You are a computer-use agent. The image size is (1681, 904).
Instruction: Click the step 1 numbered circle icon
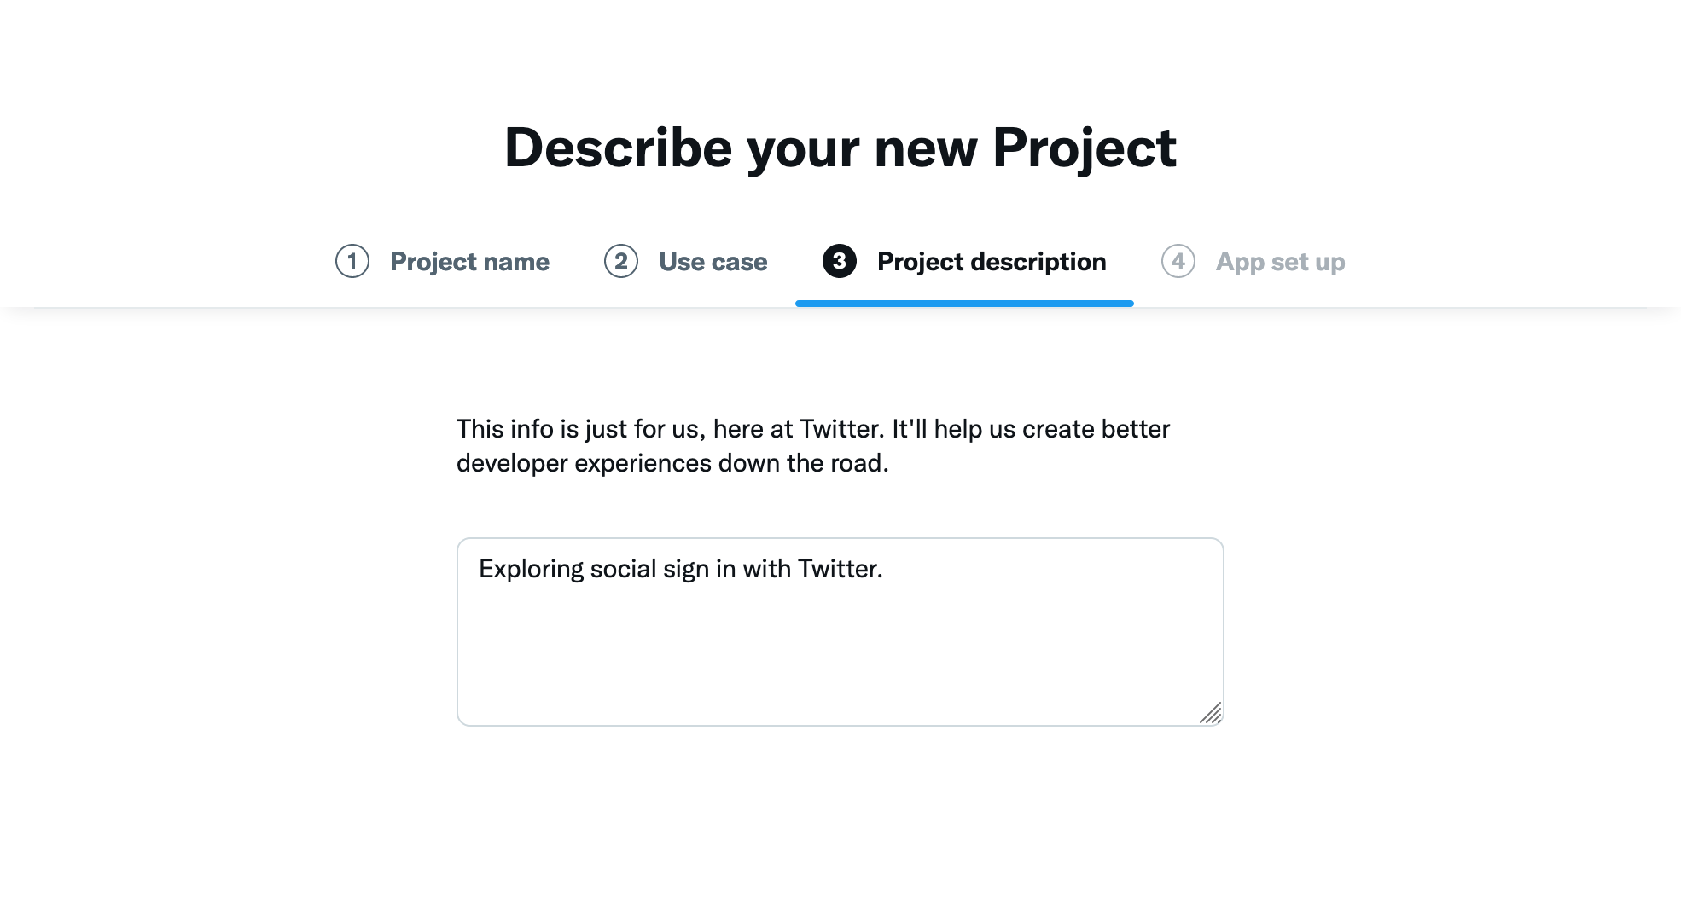pos(352,262)
